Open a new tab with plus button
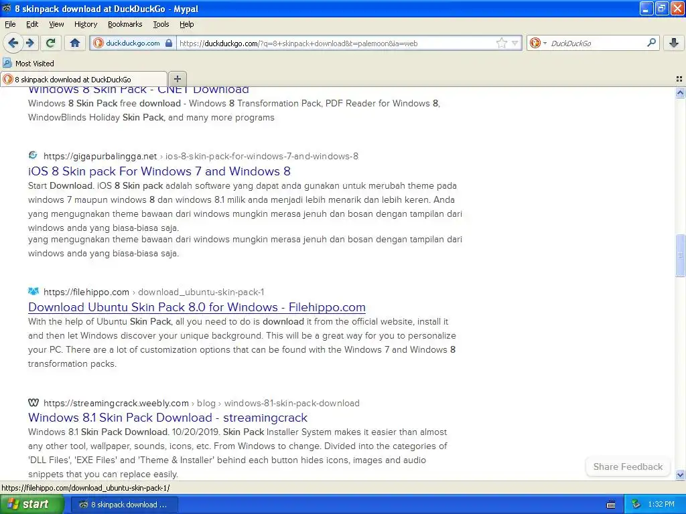The width and height of the screenshot is (686, 514). 177,79
